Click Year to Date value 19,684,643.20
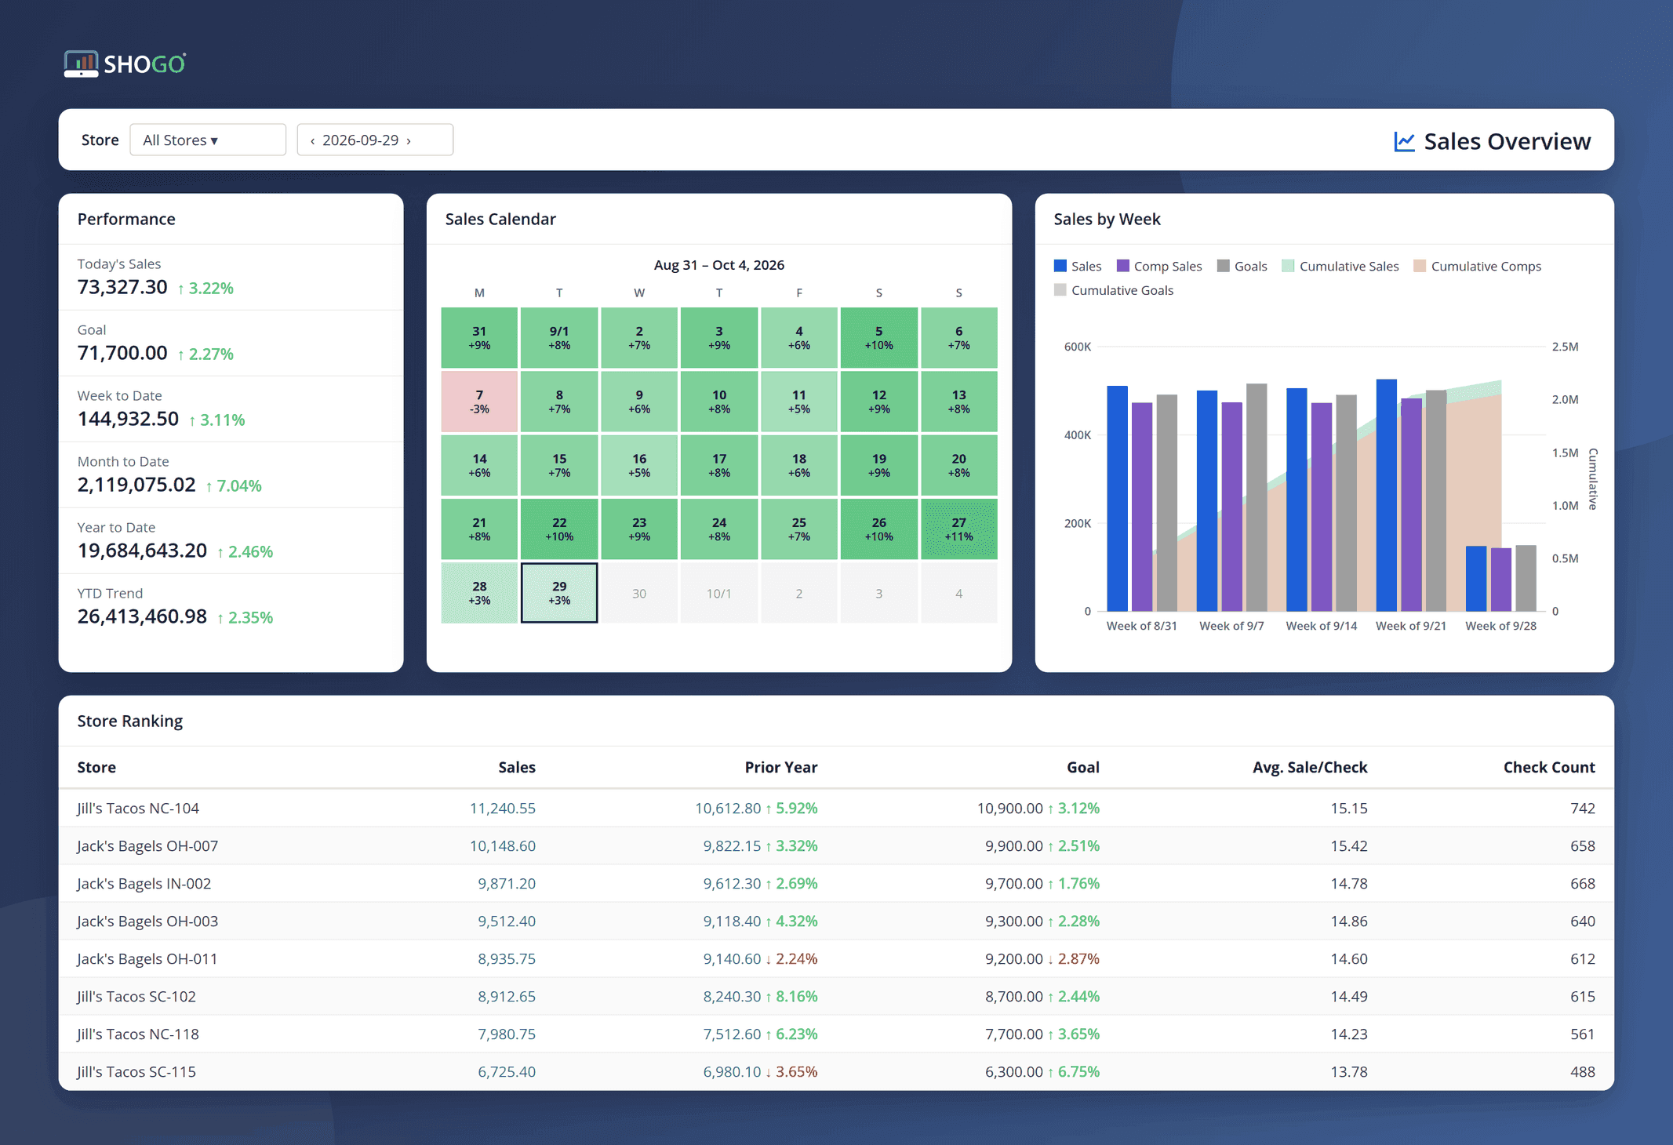The image size is (1673, 1145). click(142, 551)
